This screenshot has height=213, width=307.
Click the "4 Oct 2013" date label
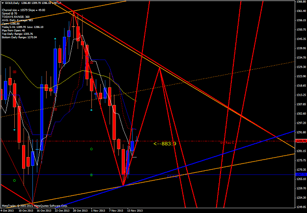[7, 211]
